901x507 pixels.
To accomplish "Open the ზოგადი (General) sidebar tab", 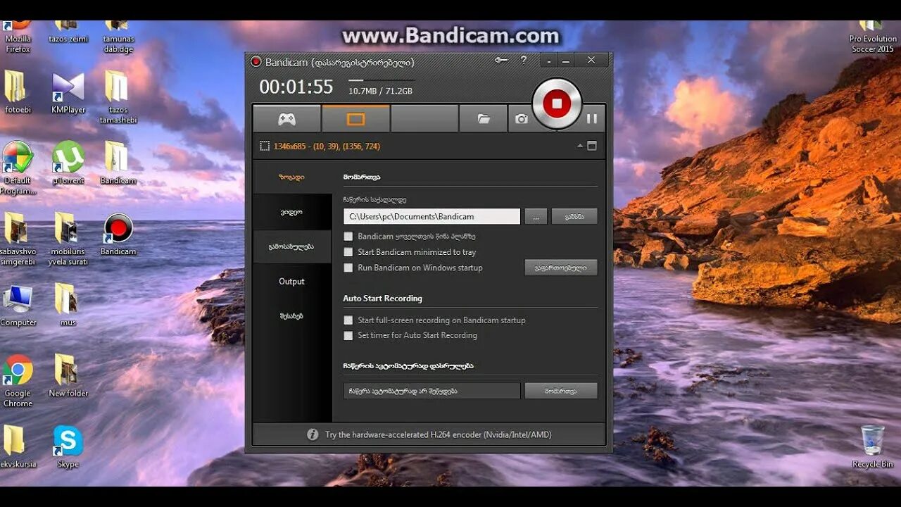I will click(x=292, y=177).
